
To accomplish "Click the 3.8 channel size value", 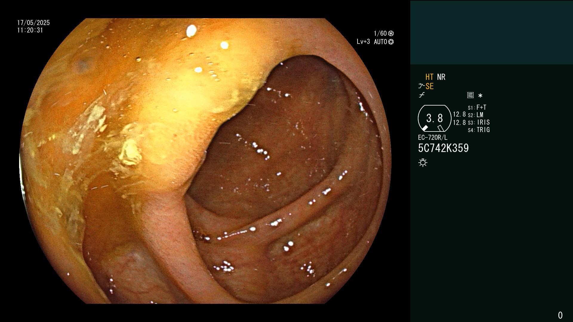I will tap(435, 118).
